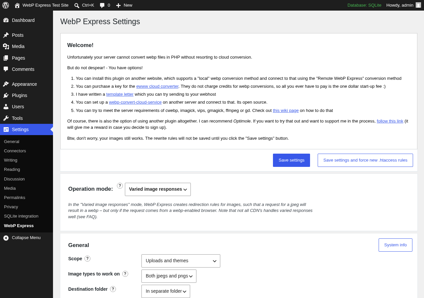Click the WordPress logo icon
The image size is (424, 298).
click(6, 5)
